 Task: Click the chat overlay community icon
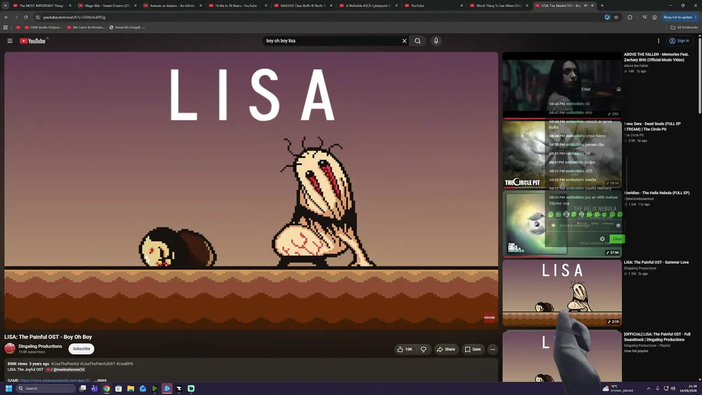(x=619, y=89)
